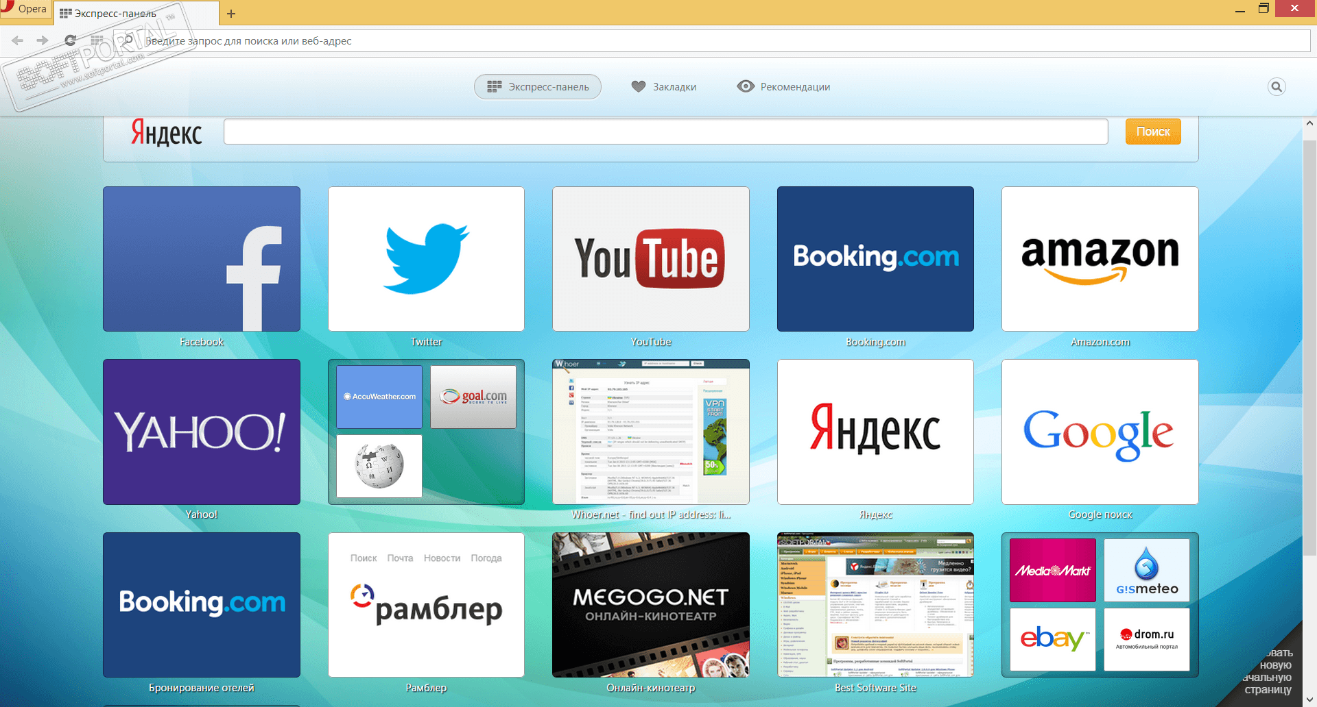Open the Рамблер speed dial tile
This screenshot has width=1317, height=707.
coord(426,605)
